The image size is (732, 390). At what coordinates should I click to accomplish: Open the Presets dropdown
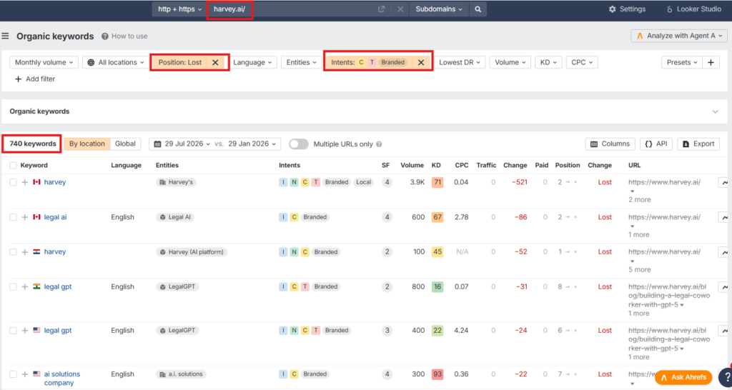[681, 63]
